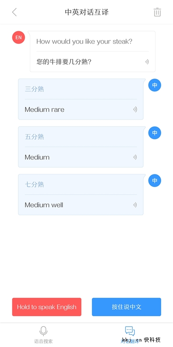Play pronunciation of Medium well
The width and height of the screenshot is (173, 347).
pyautogui.click(x=135, y=205)
